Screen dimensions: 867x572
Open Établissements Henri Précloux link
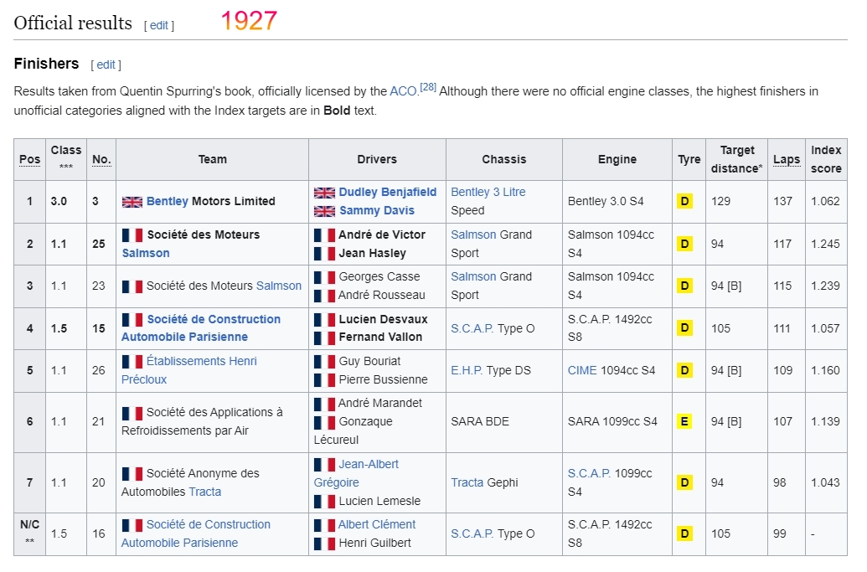click(189, 370)
